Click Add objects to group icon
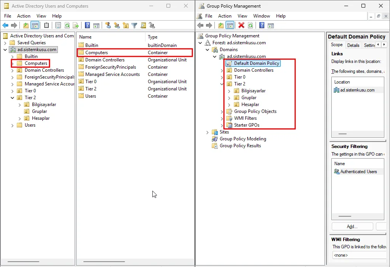 (x=152, y=25)
